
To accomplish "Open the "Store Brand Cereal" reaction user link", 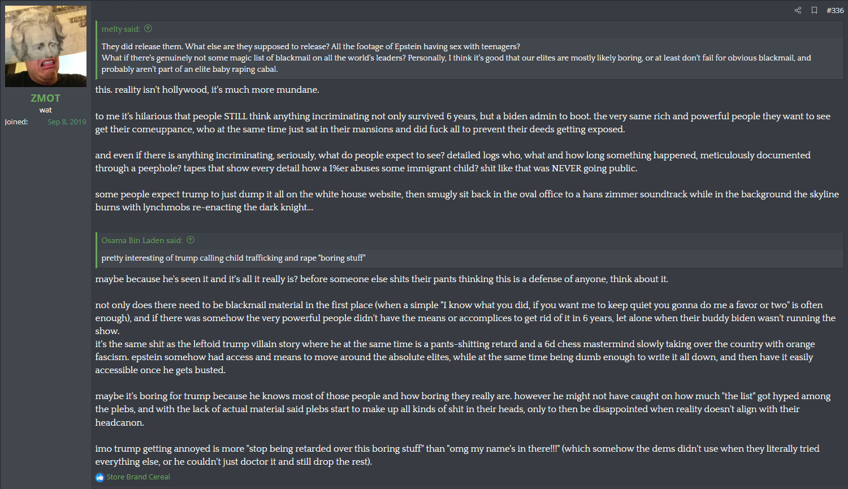I will point(138,477).
